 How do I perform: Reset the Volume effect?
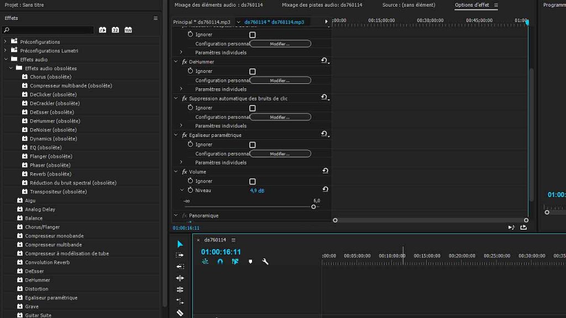tap(325, 171)
